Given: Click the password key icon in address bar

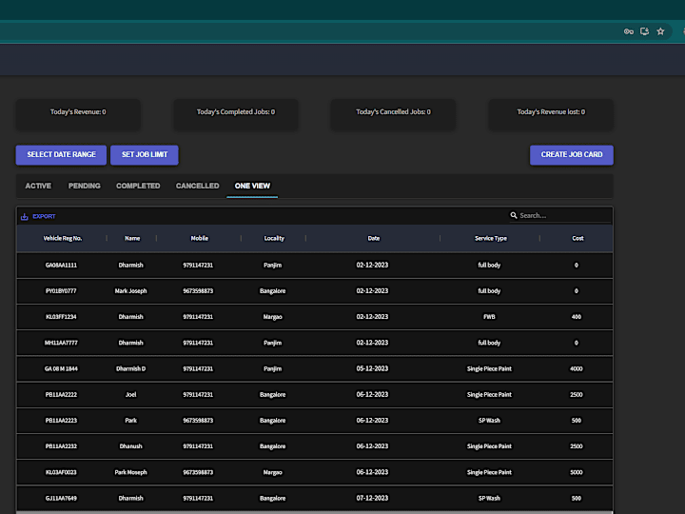Looking at the screenshot, I should (628, 31).
